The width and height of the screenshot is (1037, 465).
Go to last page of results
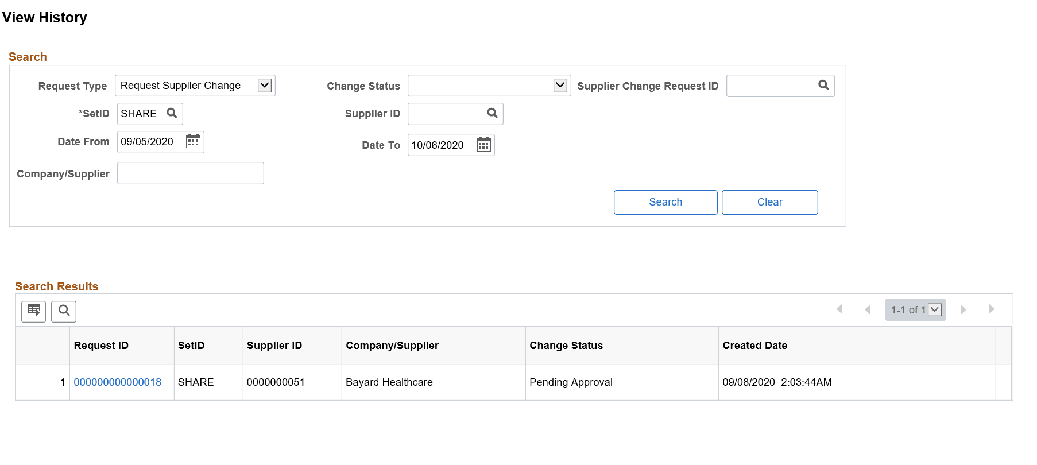(x=992, y=309)
